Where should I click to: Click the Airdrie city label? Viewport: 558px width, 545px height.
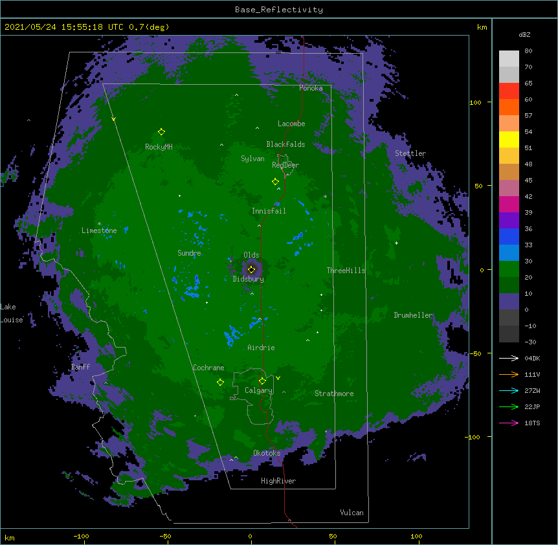pyautogui.click(x=262, y=348)
